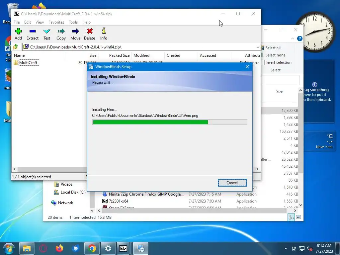Open the View menu in 7-Zip
The width and height of the screenshot is (340, 255).
pyautogui.click(x=40, y=22)
